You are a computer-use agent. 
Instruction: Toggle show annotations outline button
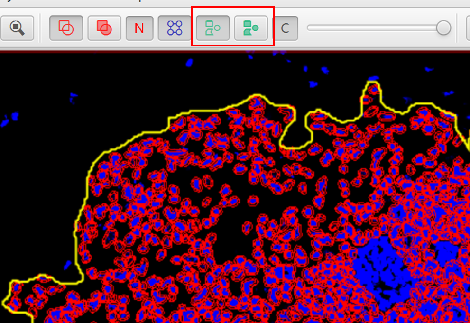pos(66,28)
